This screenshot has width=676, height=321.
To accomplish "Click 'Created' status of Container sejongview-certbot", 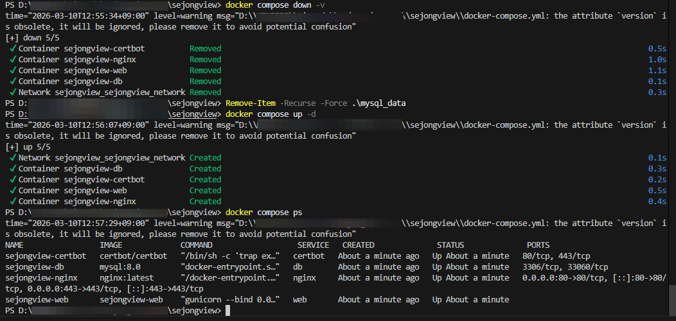I will [x=205, y=180].
